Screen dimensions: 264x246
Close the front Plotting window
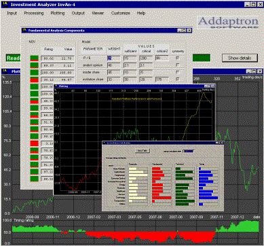pos(212,86)
